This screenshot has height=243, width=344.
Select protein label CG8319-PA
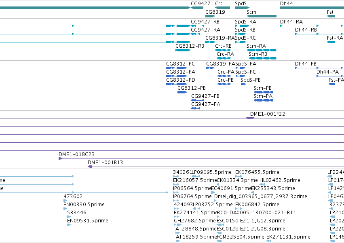pos(220,63)
